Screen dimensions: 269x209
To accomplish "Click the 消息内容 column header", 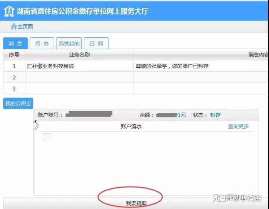I will (x=258, y=55).
